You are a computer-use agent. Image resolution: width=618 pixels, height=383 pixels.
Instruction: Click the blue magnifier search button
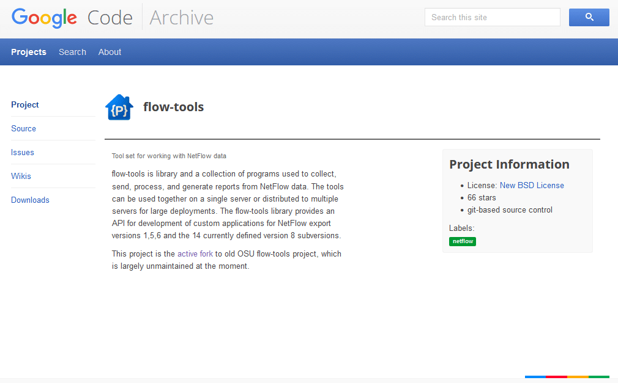tap(589, 17)
